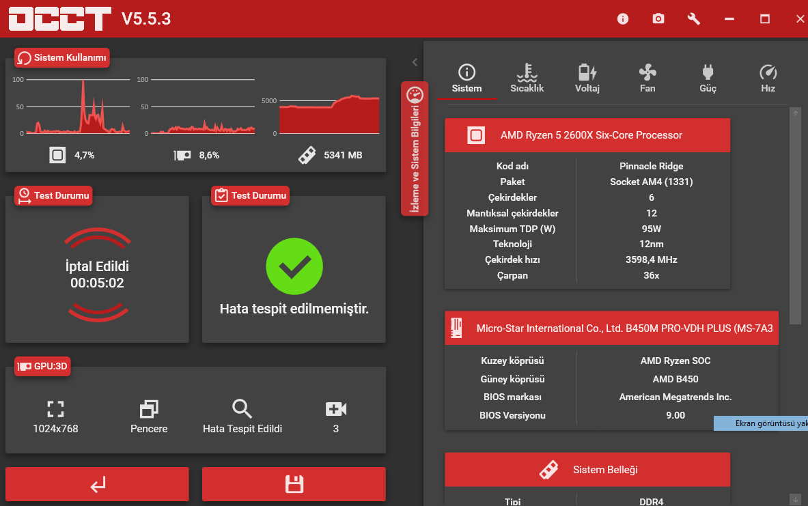Click the memory icon beside 5341 MB
The image size is (808, 506).
307,155
